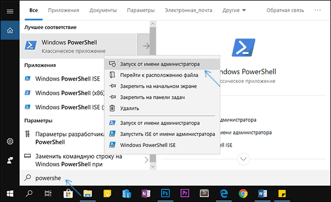331x202 pixels.
Task: Open Заменить командную строку на PowerShell setting
Action: tap(79, 160)
